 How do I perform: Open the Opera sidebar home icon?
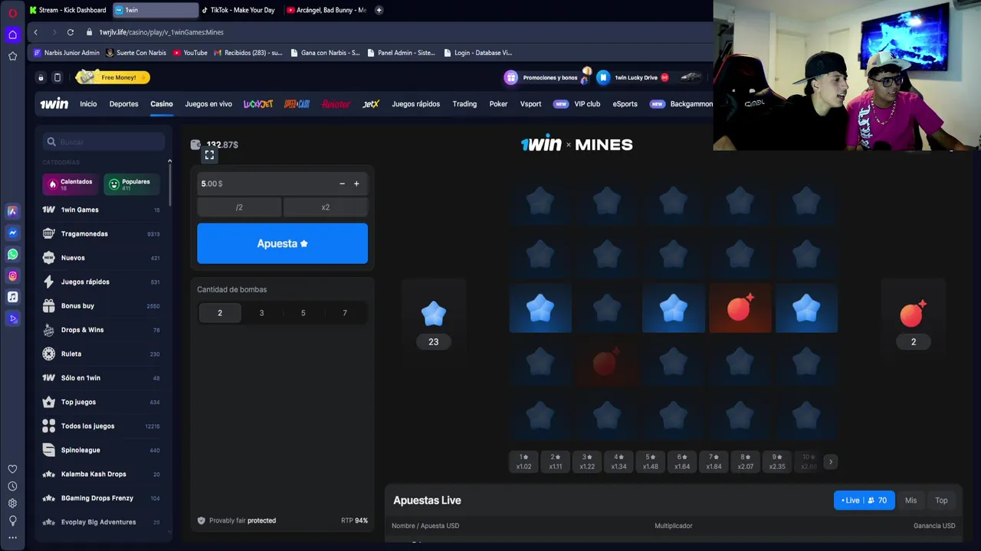pos(12,34)
